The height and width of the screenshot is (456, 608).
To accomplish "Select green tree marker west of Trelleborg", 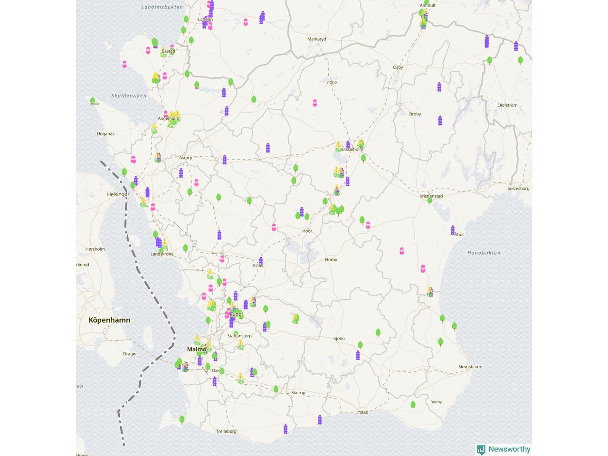I will [x=182, y=419].
